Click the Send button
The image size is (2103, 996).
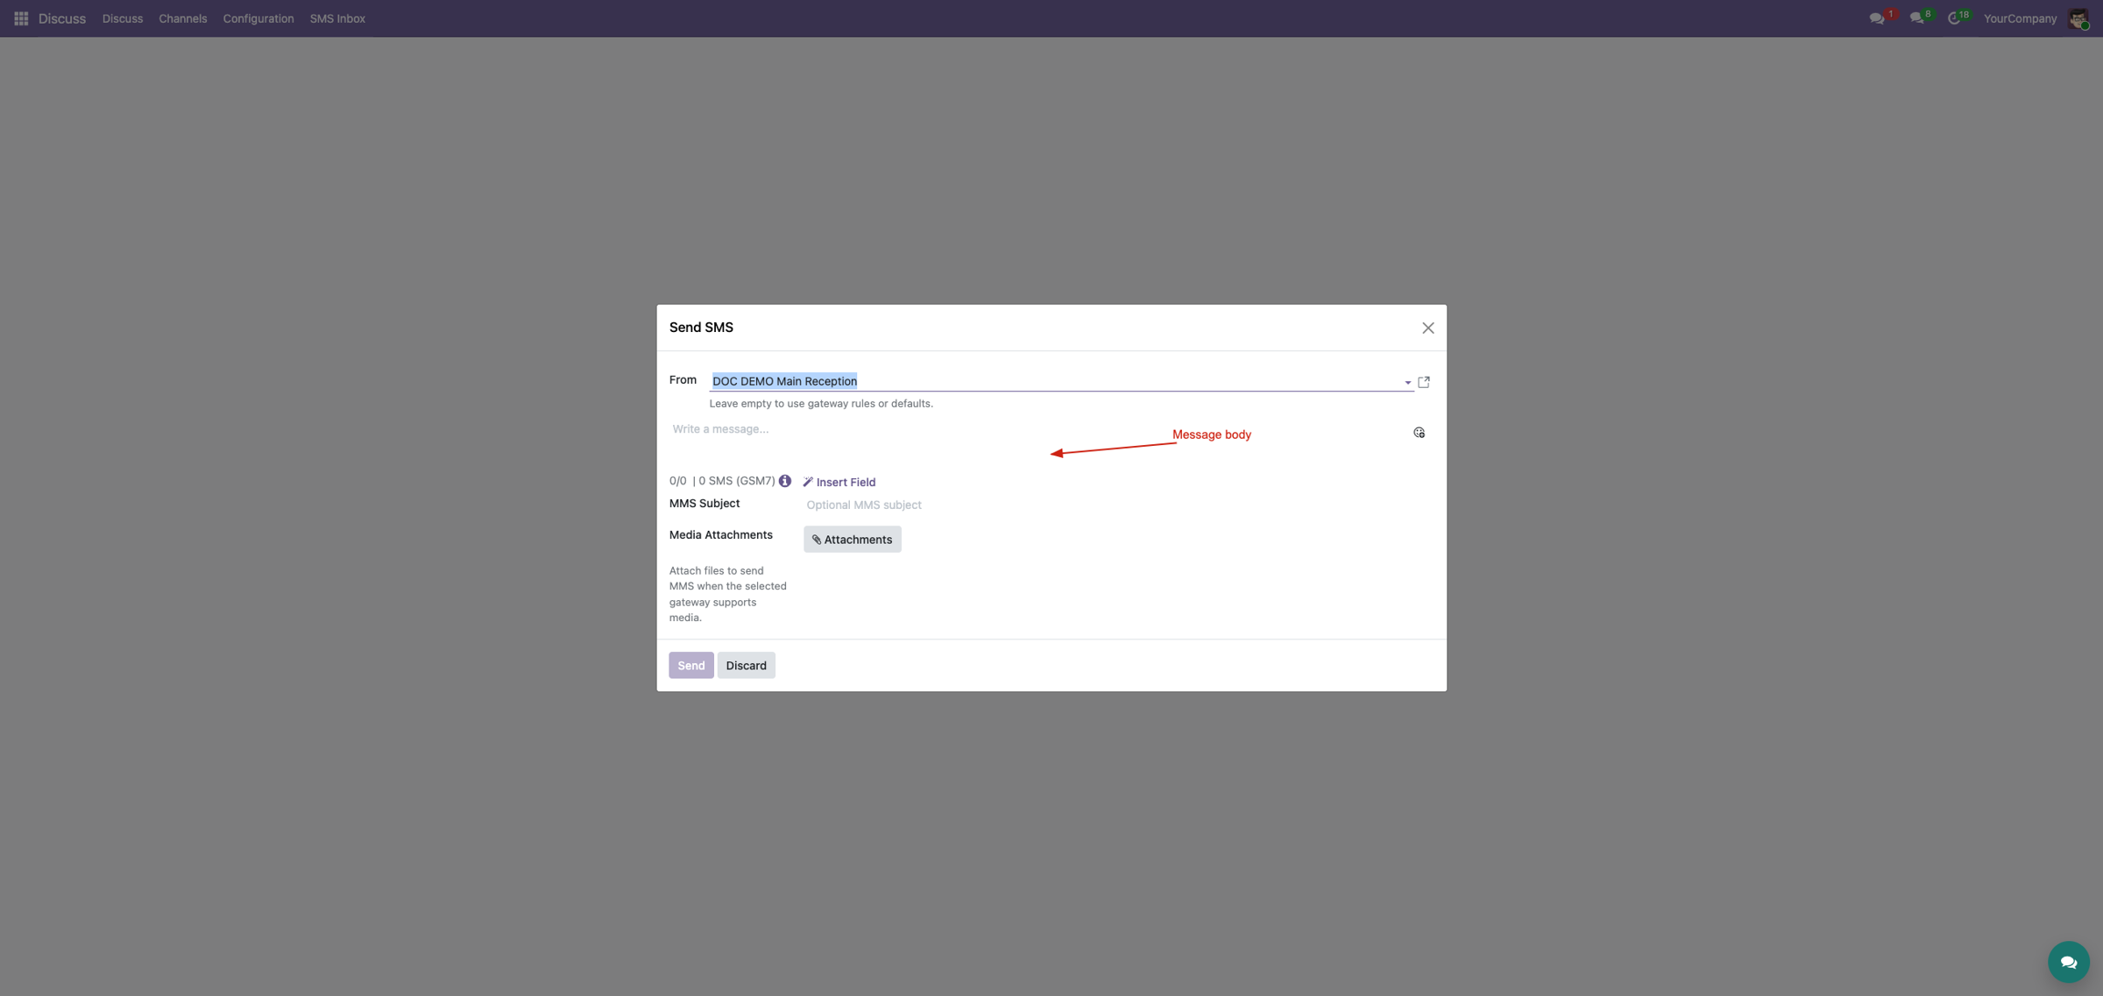point(691,666)
